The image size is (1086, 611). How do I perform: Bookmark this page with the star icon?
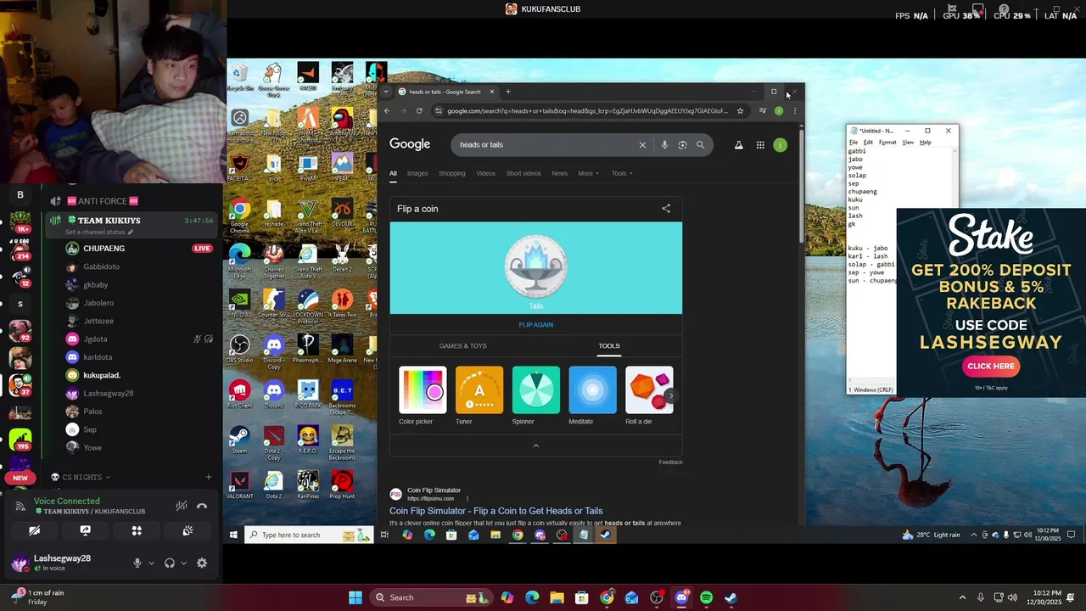pyautogui.click(x=740, y=111)
